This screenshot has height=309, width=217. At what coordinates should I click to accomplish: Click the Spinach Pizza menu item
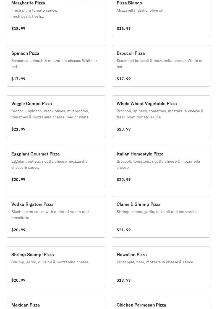(x=56, y=66)
